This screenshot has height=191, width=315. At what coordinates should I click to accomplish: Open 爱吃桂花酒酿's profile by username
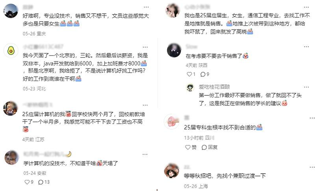(214, 87)
